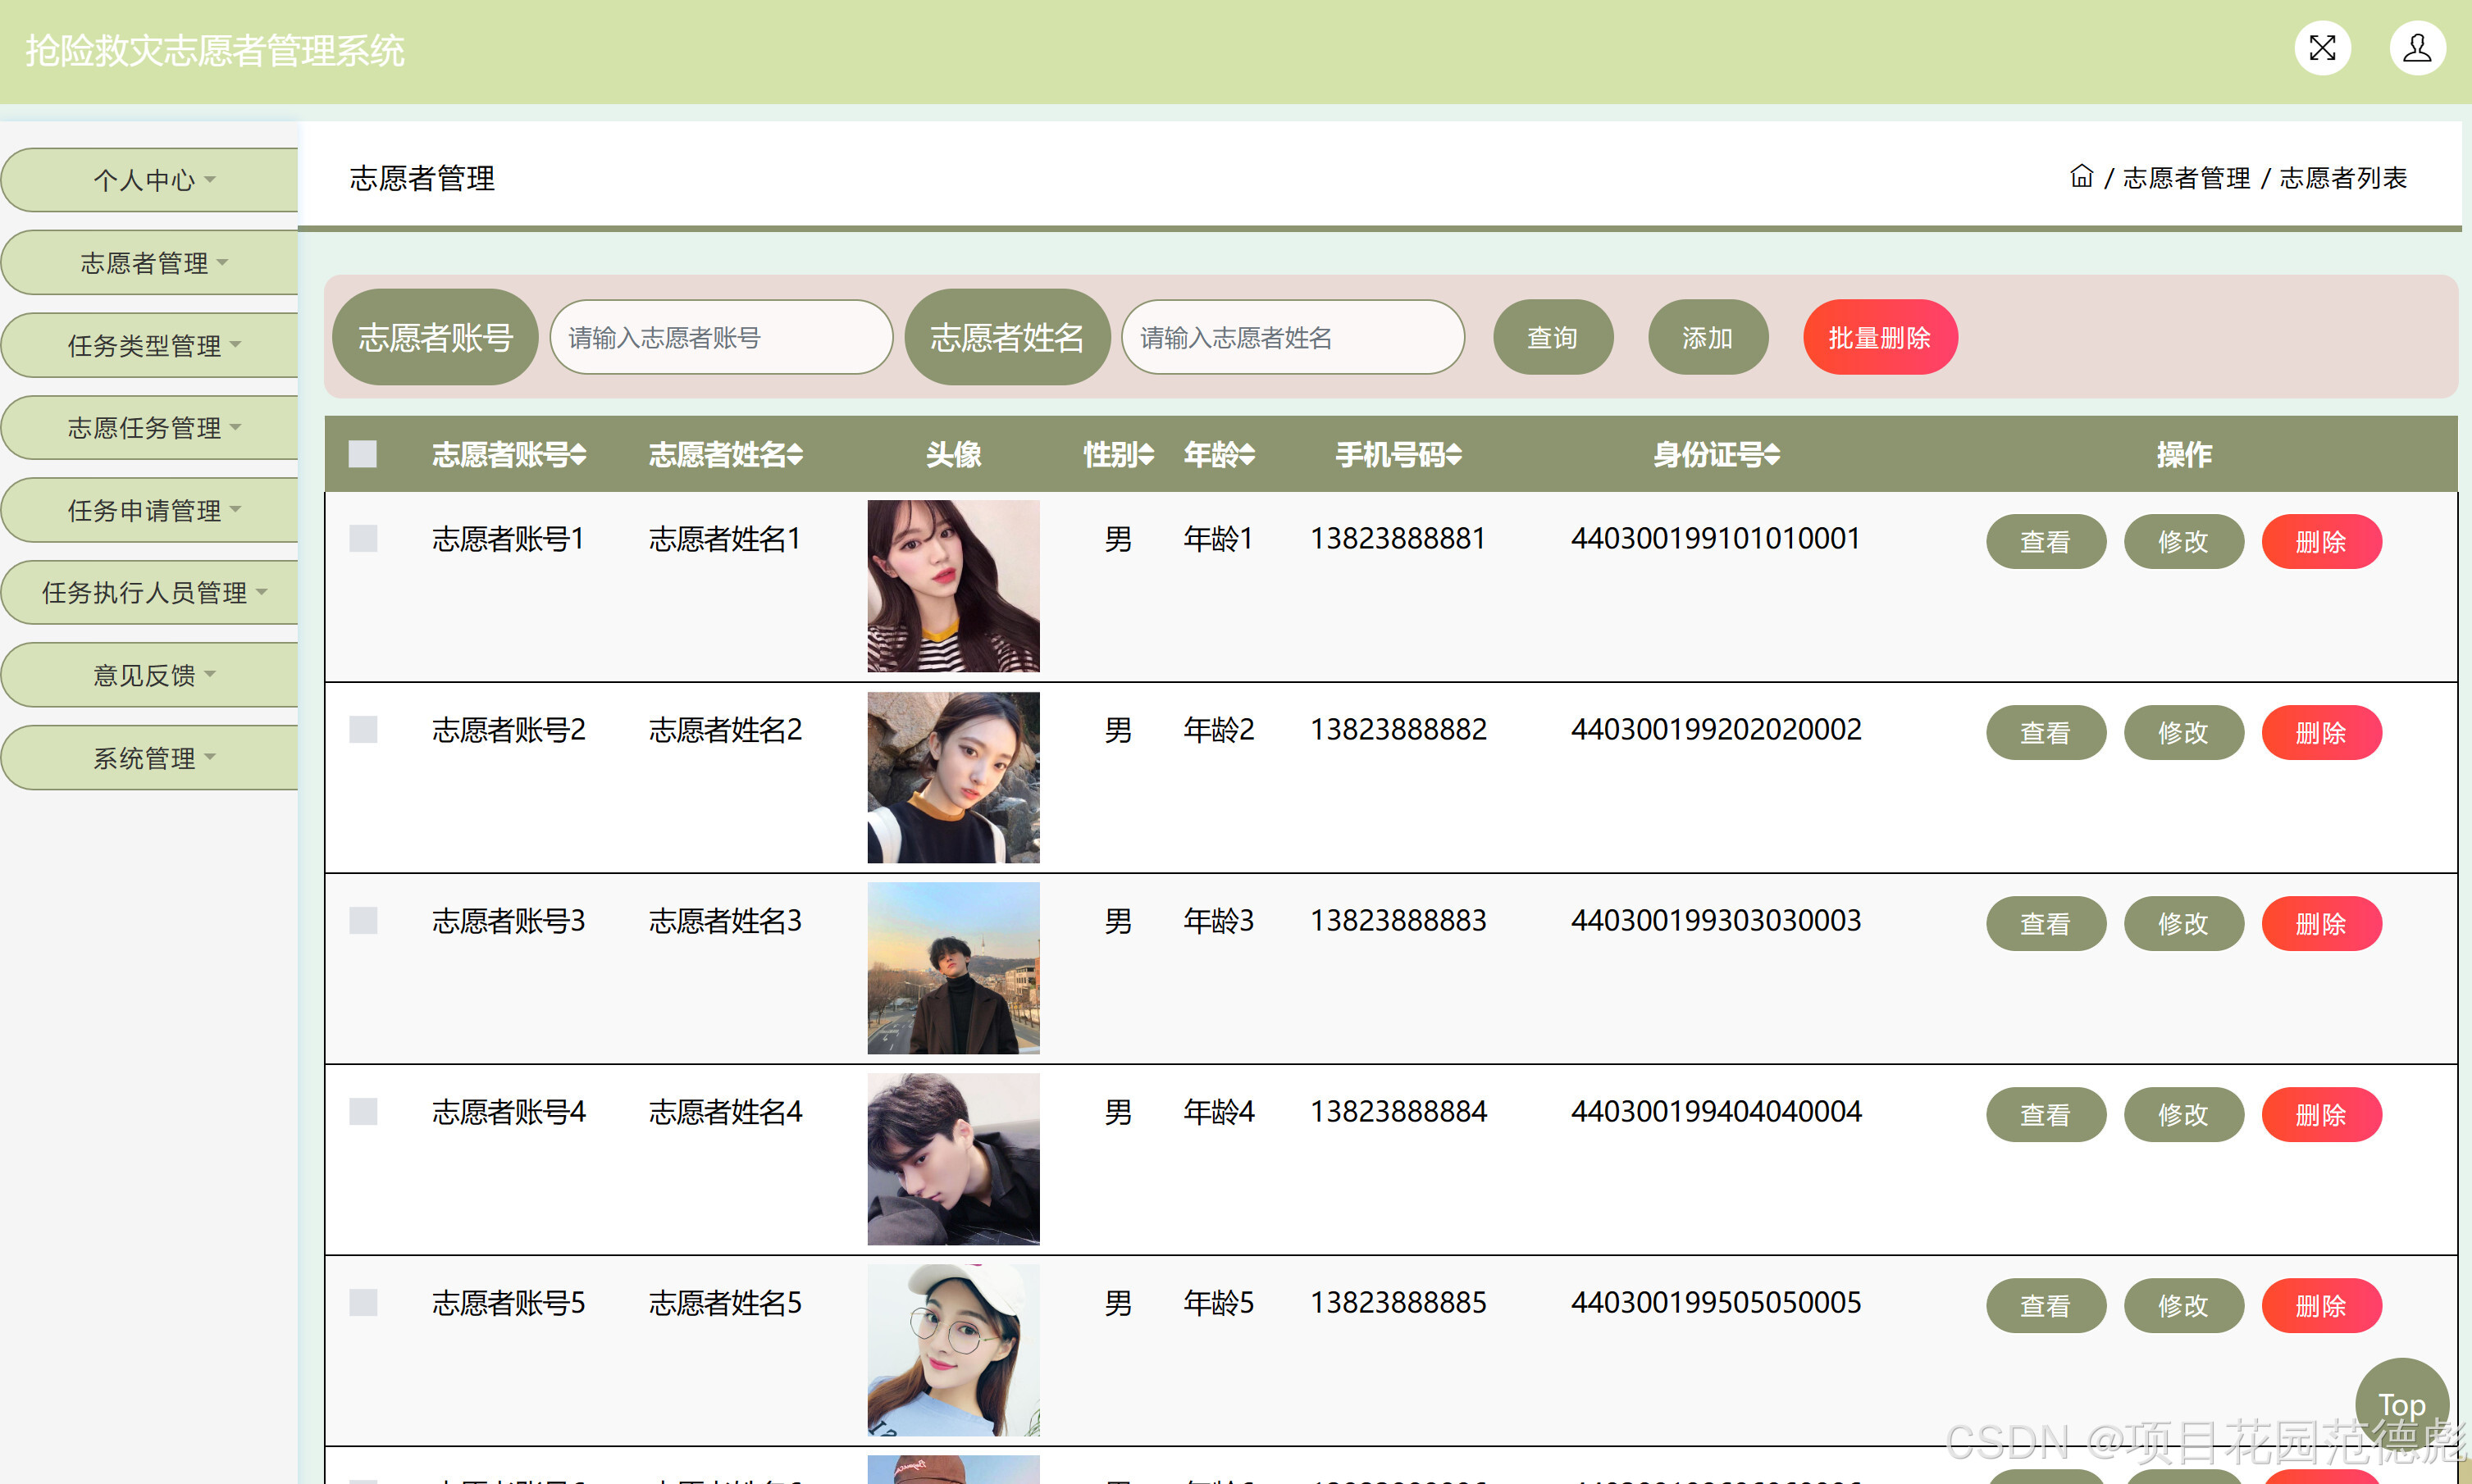
Task: Click 修改 for 志愿者账号2 row
Action: [x=2182, y=733]
